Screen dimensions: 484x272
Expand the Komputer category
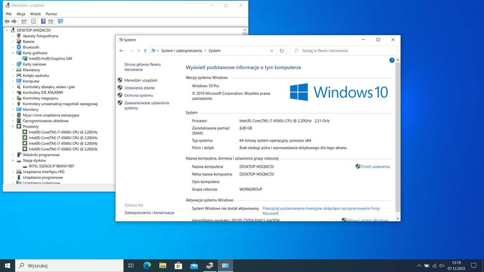point(13,81)
